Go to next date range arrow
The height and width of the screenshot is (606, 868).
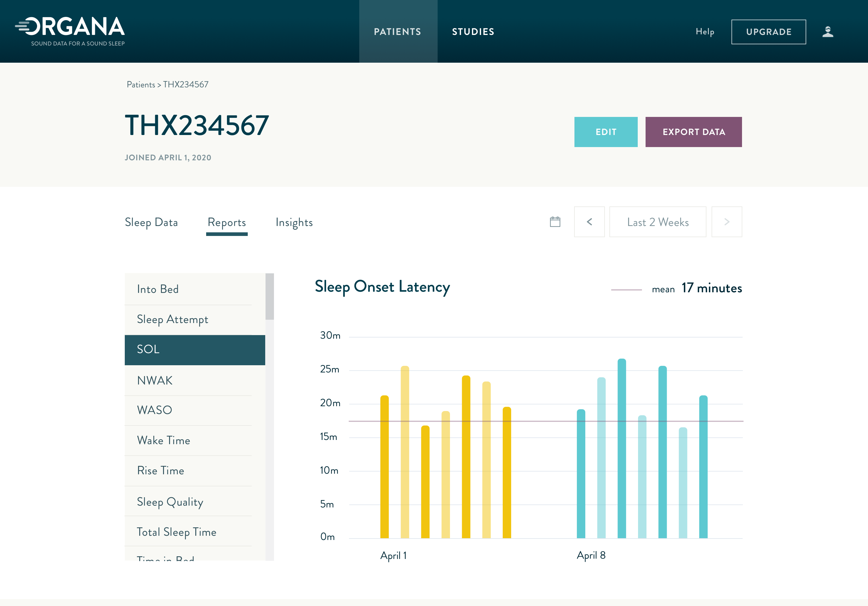tap(726, 222)
